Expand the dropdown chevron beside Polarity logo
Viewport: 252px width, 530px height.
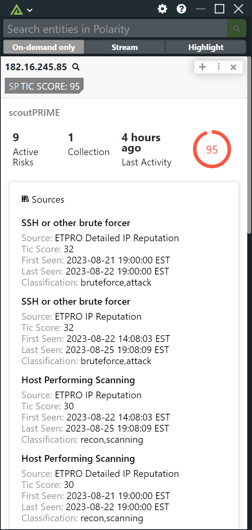point(30,10)
